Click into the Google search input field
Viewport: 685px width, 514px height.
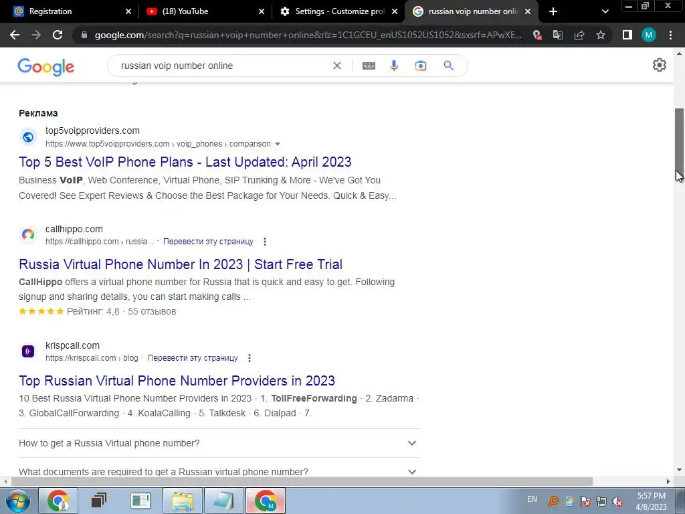[x=223, y=66]
